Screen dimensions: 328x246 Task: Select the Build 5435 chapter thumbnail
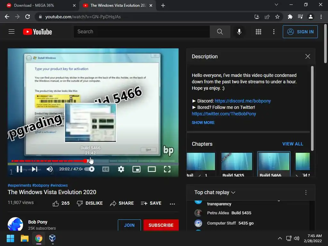[237, 161]
